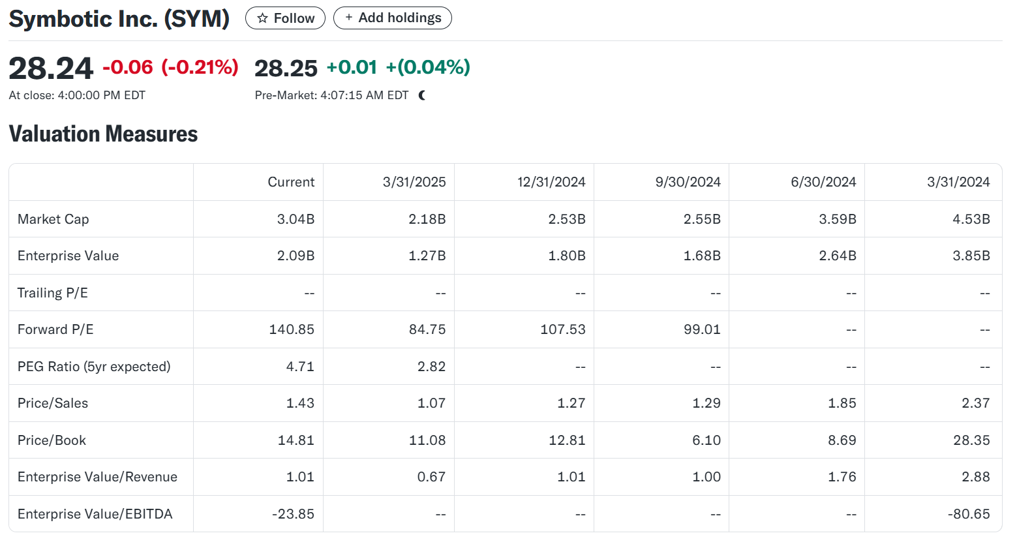
Task: Click Forward P/E value 84.75
Action: [427, 329]
